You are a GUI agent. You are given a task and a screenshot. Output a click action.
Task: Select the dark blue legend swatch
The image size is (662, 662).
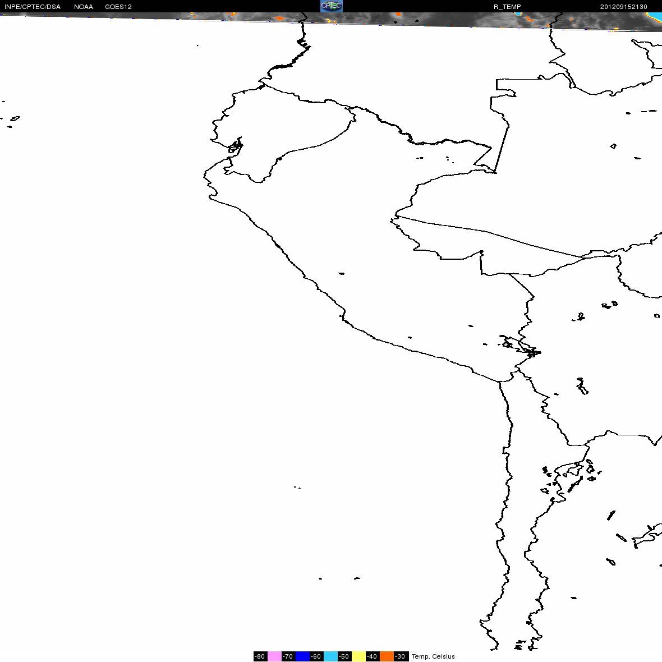point(302,656)
